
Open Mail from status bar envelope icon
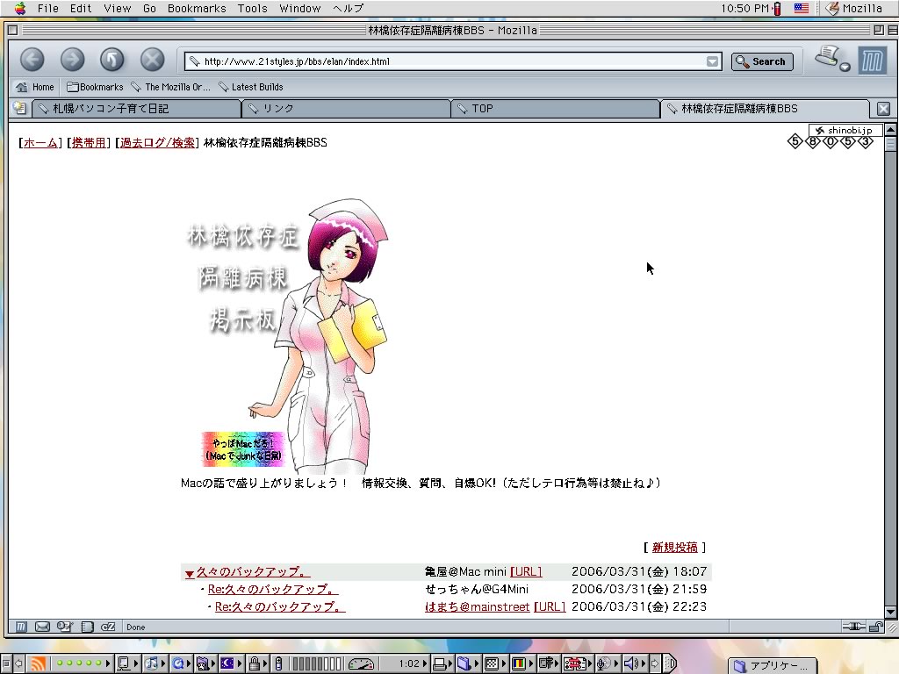(x=42, y=627)
